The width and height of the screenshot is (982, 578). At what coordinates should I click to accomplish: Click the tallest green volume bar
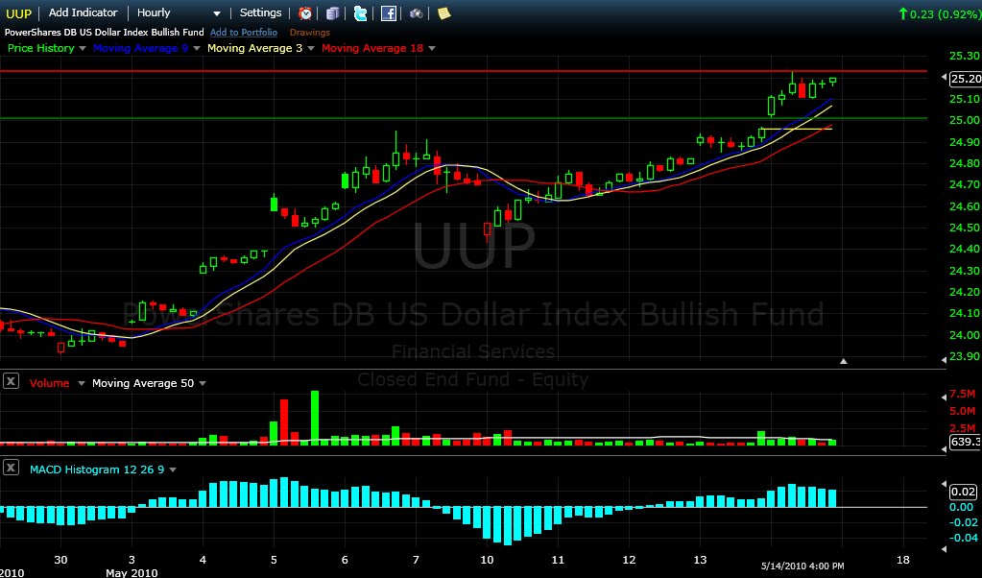315,418
